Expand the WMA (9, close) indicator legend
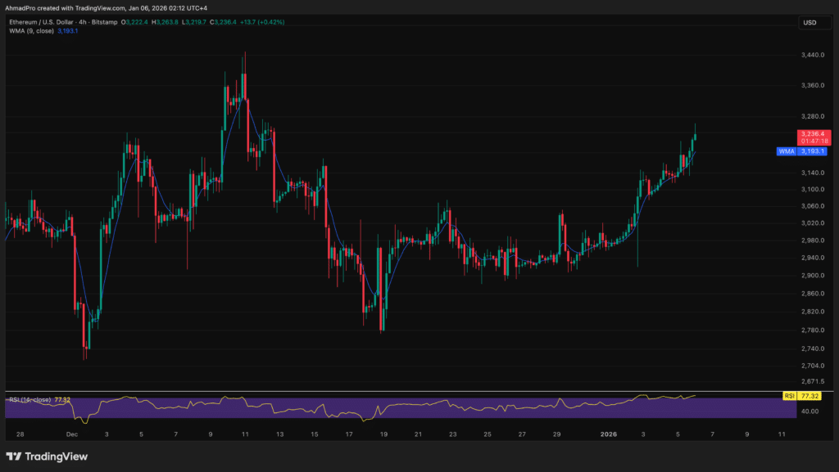This screenshot has width=839, height=472. 33,31
